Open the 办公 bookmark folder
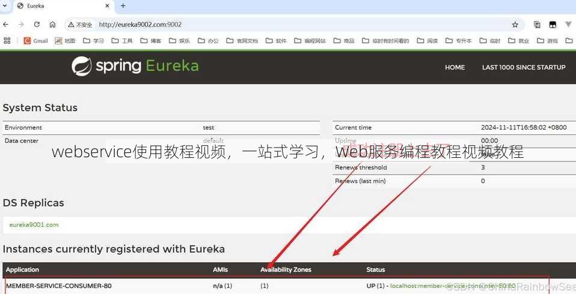The height and width of the screenshot is (294, 576). point(208,41)
